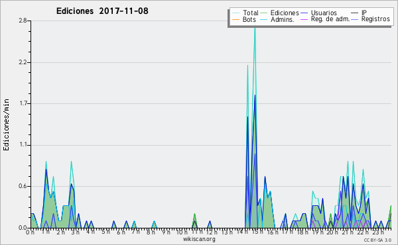Click the CC BY-SA 3.0 license text
The image size is (398, 245).
[377, 240]
